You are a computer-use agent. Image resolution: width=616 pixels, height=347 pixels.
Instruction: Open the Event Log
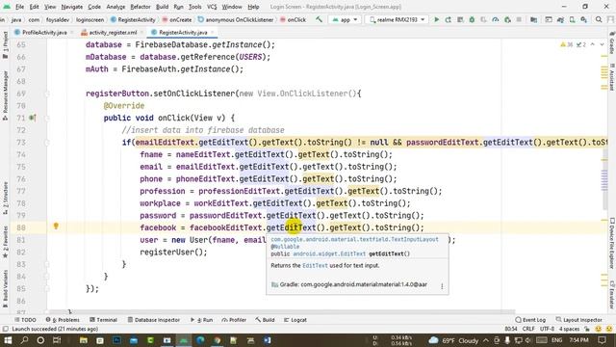(530, 320)
